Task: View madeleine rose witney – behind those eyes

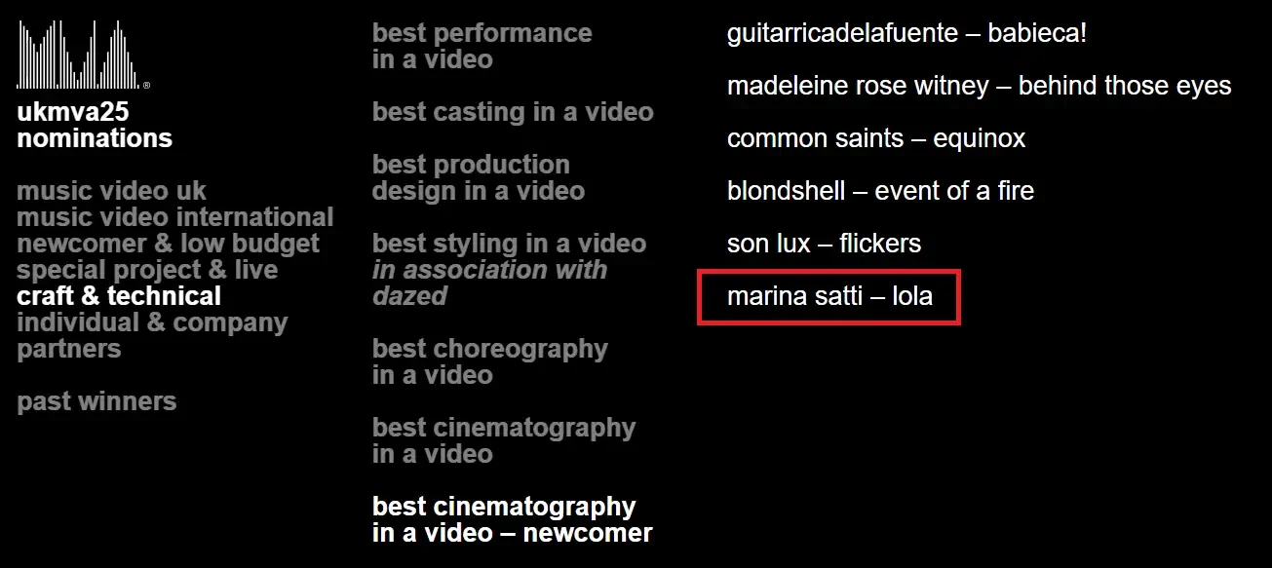Action: click(979, 86)
